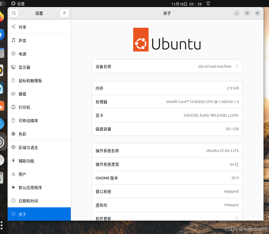Viewport: 269px width, 234px height.
Task: Click the Removable Media icon
Action: [13, 121]
